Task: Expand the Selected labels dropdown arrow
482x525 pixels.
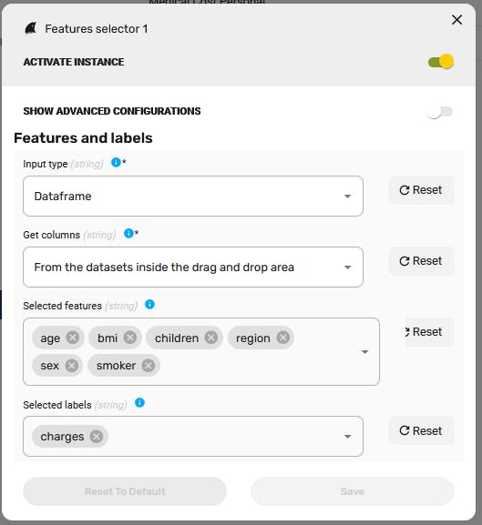Action: (348, 436)
